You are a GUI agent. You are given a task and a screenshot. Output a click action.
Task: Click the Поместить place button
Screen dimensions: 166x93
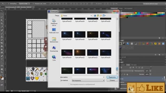click(x=112, y=77)
